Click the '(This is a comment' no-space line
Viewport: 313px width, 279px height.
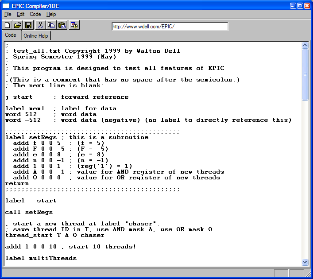123,80
